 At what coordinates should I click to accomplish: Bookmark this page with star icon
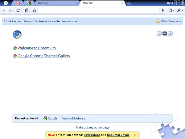coord(35,11)
